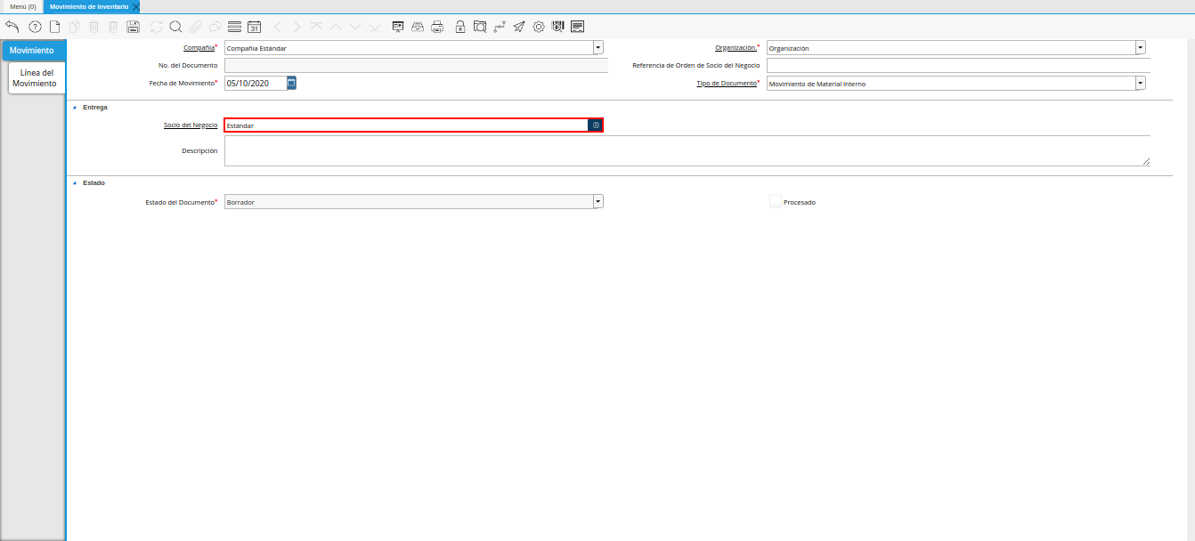Click the archive tray icon
This screenshot has height=541, width=1195.
(418, 27)
